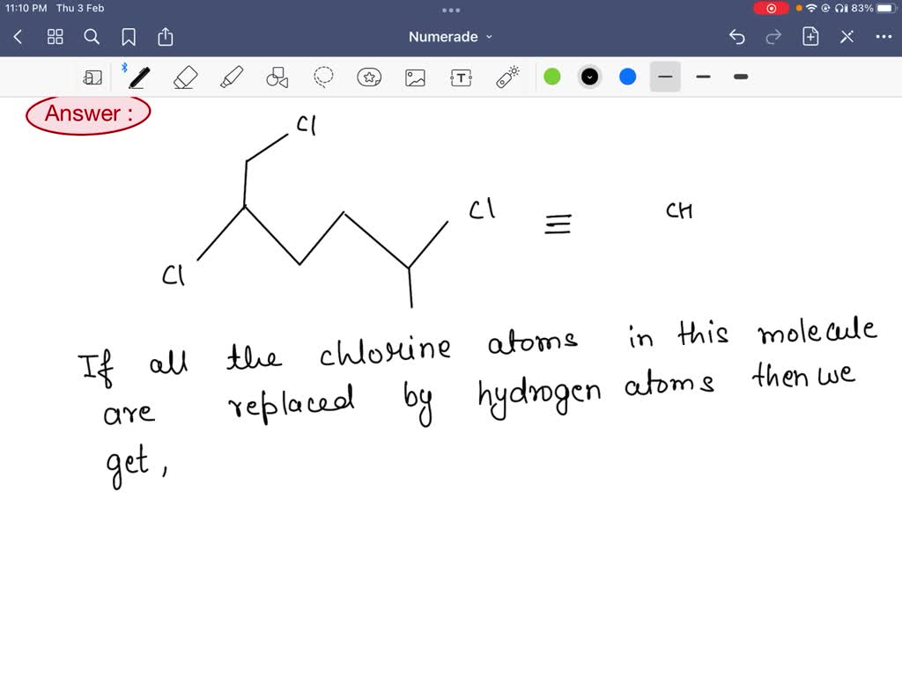Toggle the sidebar panel icon

(92, 77)
